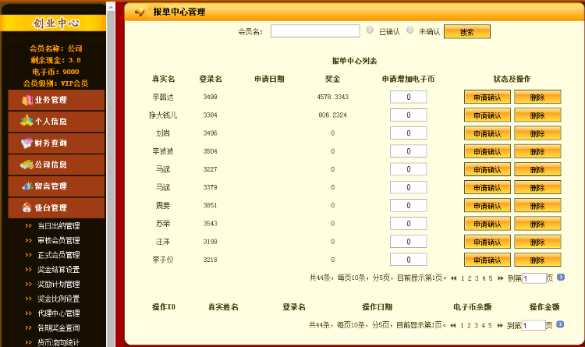
Task: Click lower pager blue go icon
Action: tap(560, 324)
